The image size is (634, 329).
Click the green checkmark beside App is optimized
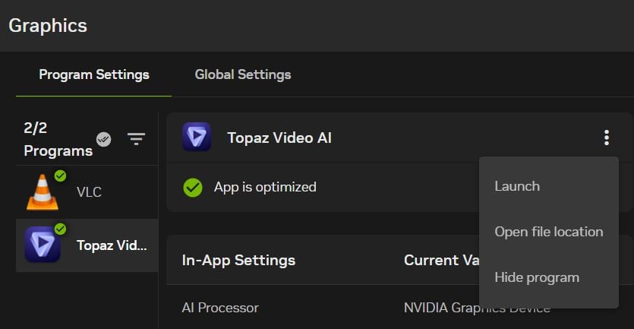click(x=193, y=187)
